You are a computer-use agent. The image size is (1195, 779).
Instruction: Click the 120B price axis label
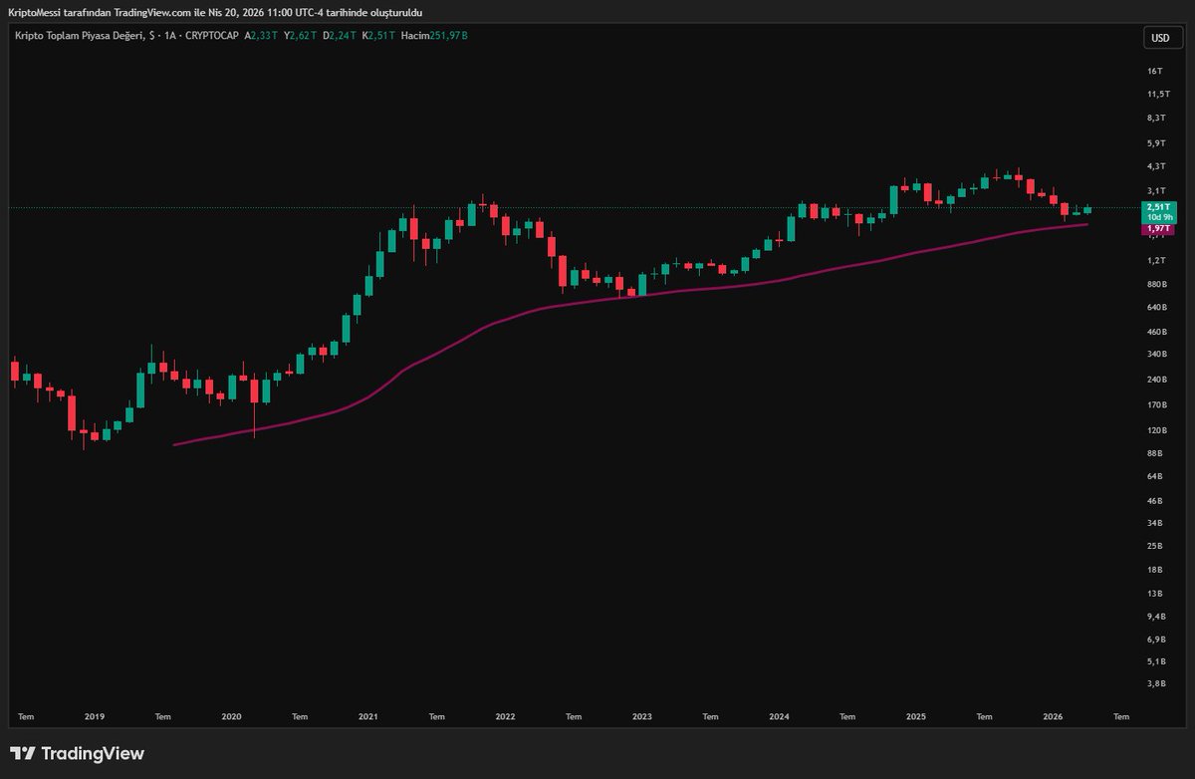1157,430
